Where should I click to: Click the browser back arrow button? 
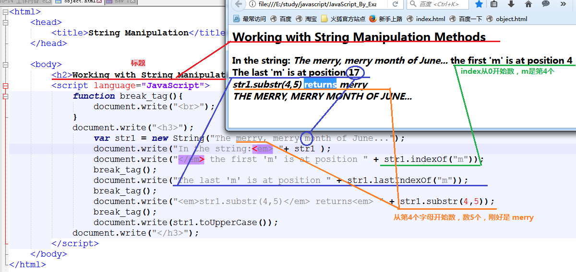(x=238, y=4)
